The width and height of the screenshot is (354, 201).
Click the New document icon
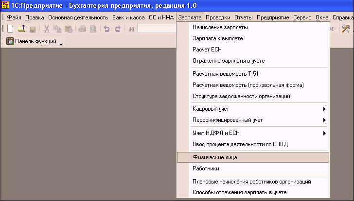tap(10, 29)
